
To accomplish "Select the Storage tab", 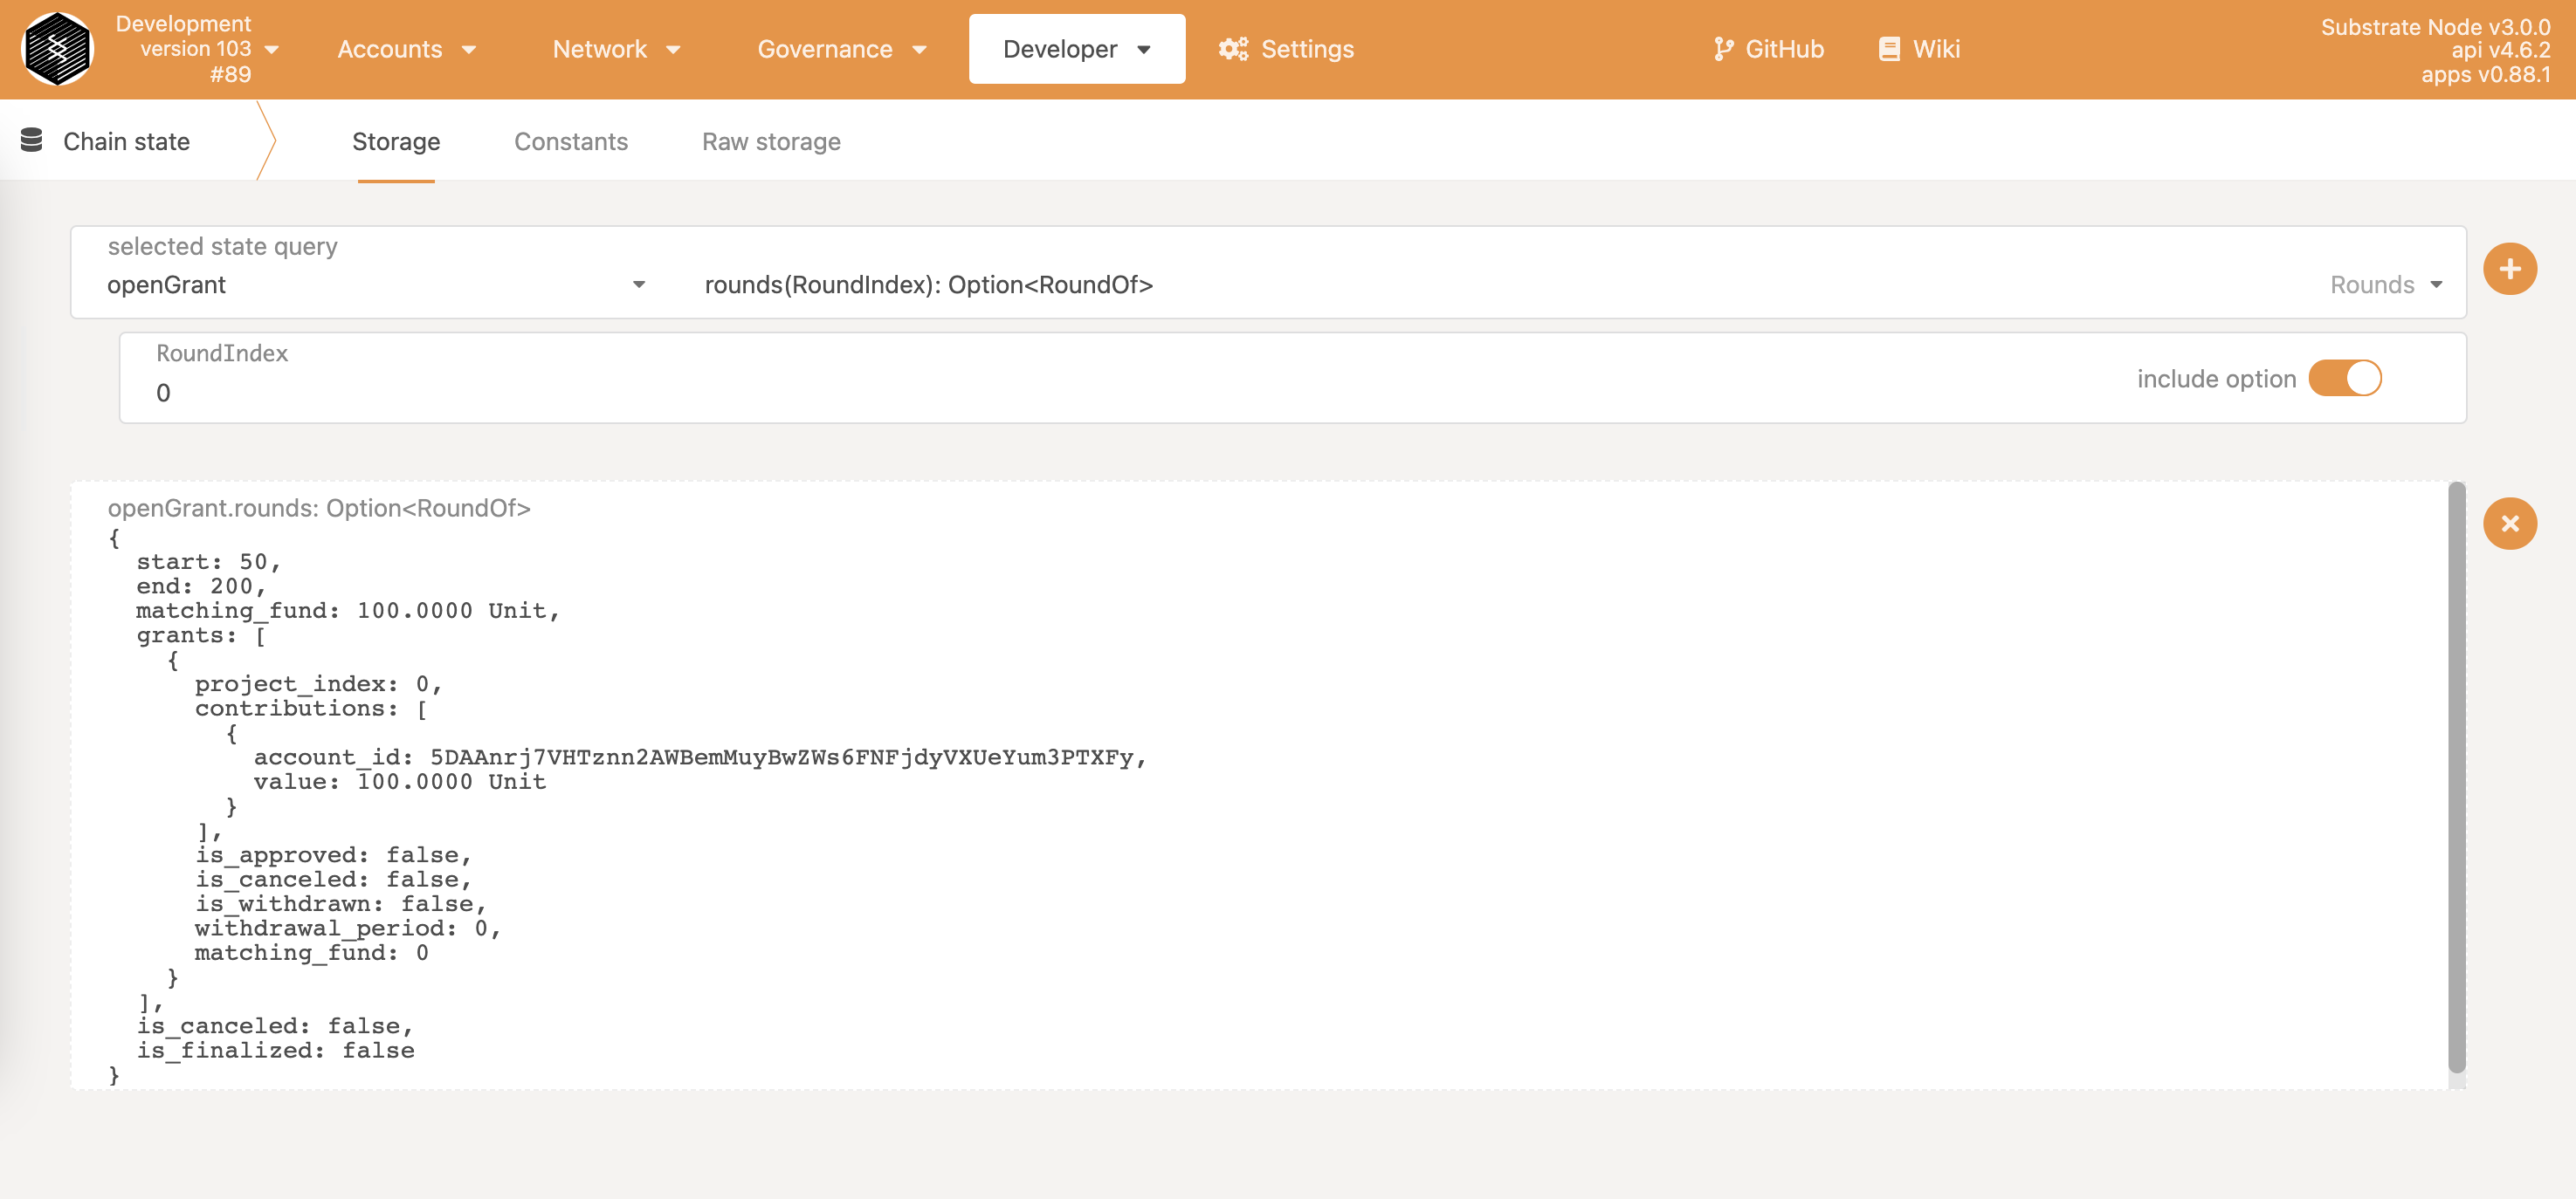I will tap(395, 142).
